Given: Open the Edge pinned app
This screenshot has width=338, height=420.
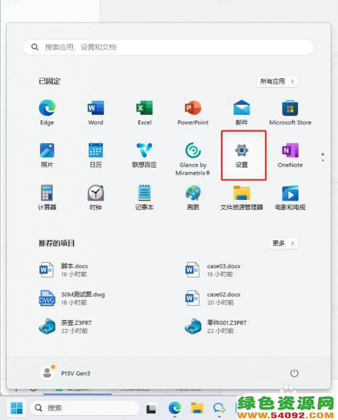Looking at the screenshot, I should [47, 113].
